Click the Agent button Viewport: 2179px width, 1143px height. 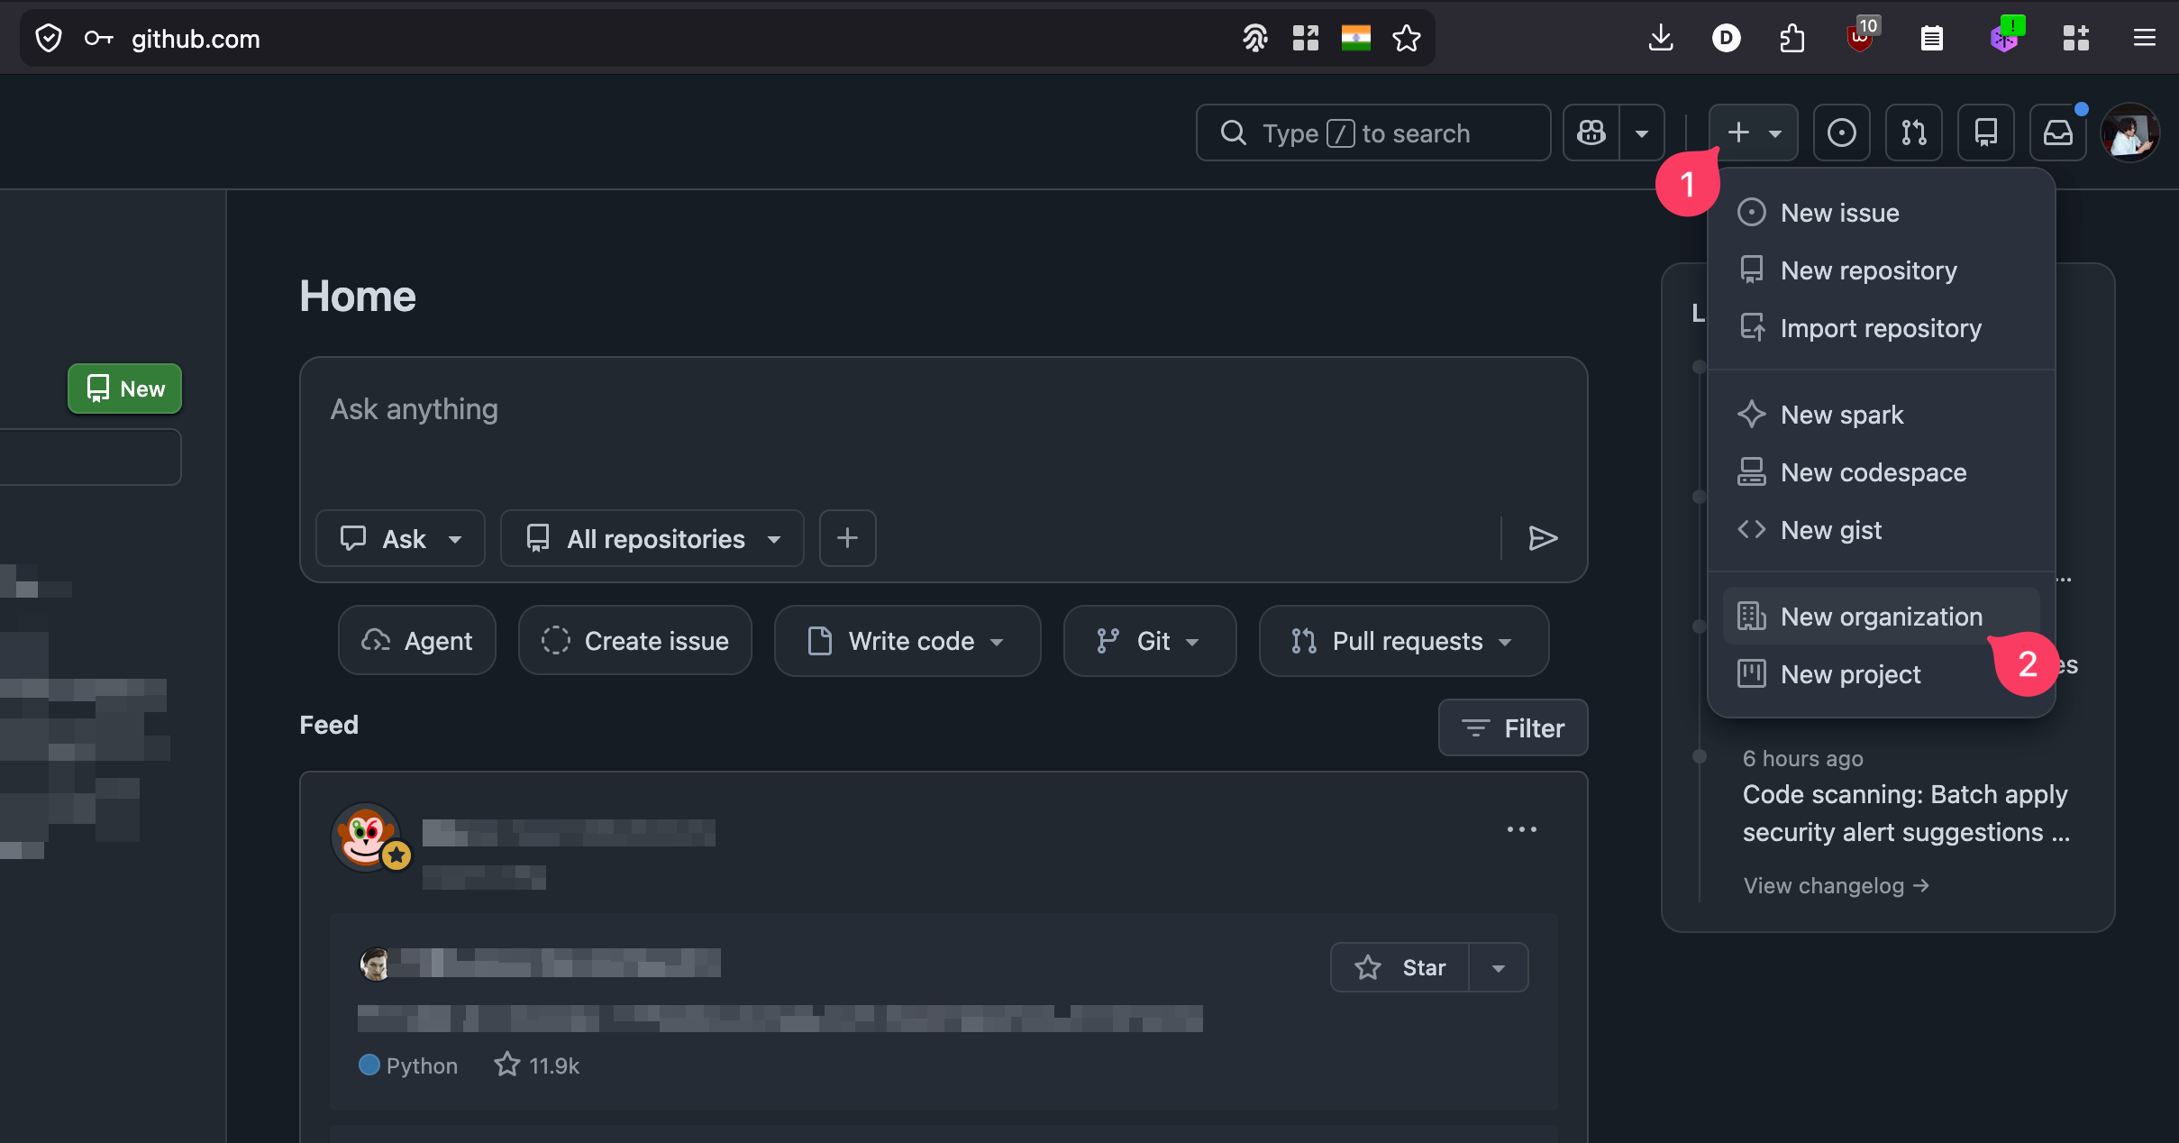[416, 641]
